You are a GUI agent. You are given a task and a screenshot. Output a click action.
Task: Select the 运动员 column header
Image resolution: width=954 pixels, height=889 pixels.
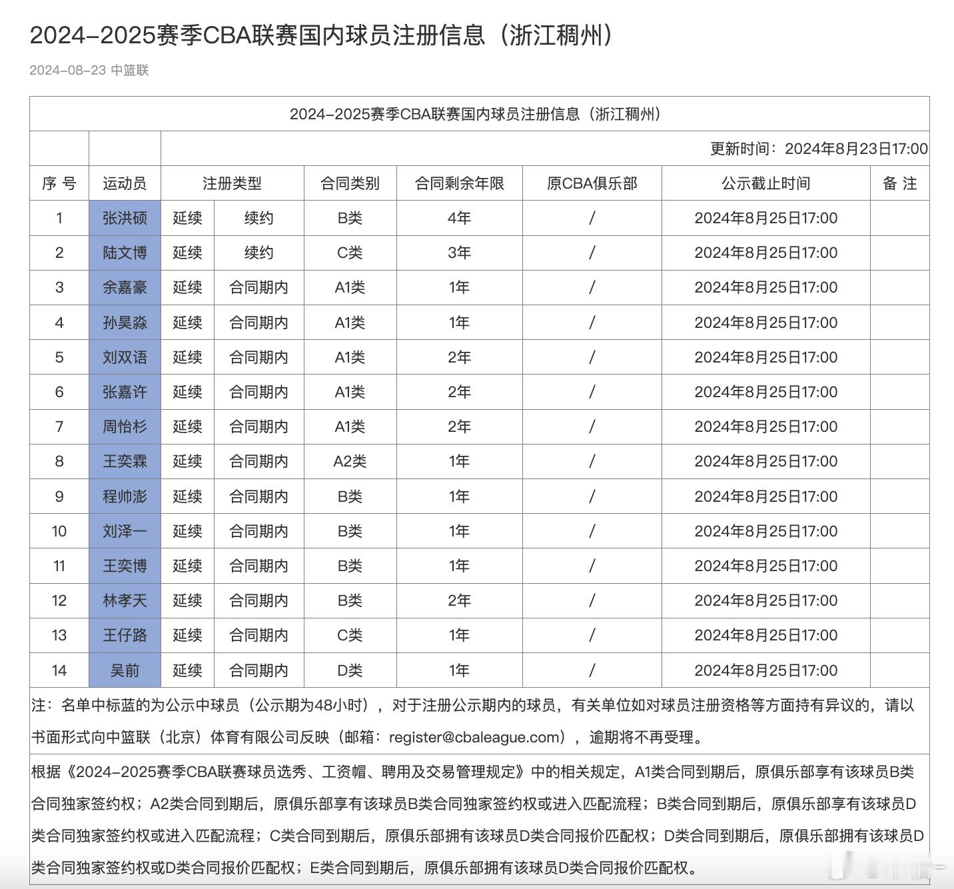coord(125,183)
